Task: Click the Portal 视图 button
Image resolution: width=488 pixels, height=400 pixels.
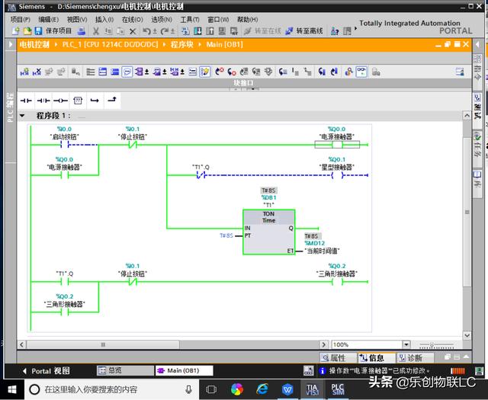Action: click(x=47, y=371)
